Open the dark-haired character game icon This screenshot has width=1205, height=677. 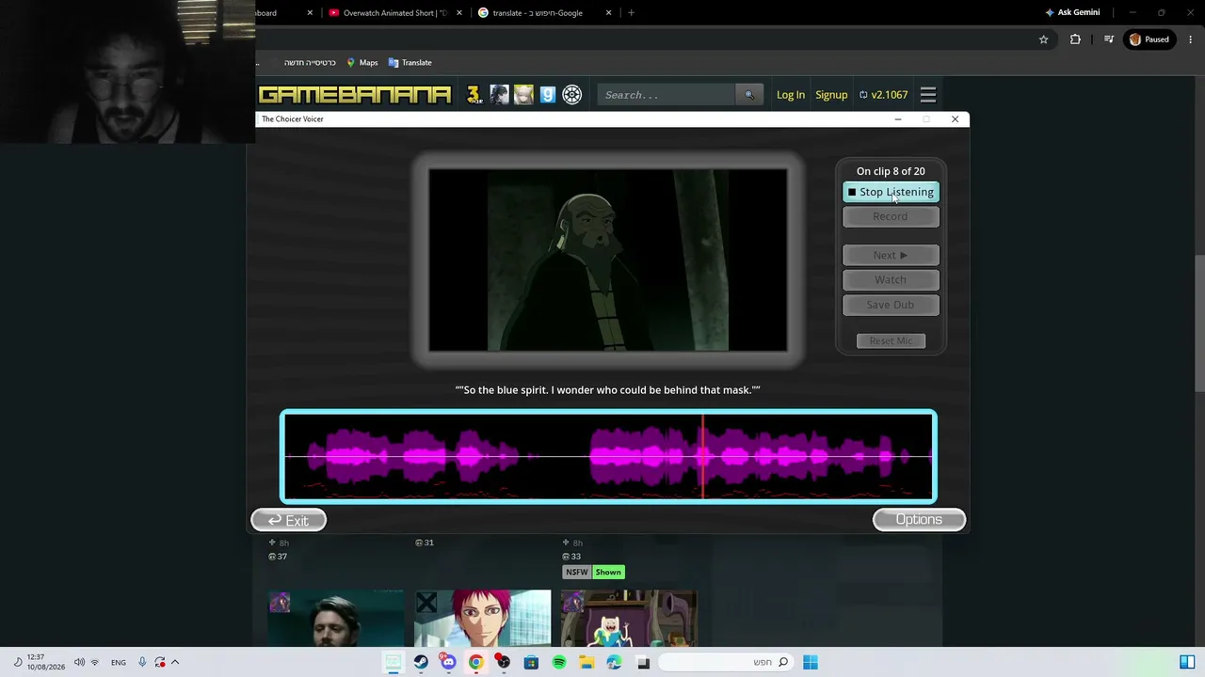click(499, 95)
